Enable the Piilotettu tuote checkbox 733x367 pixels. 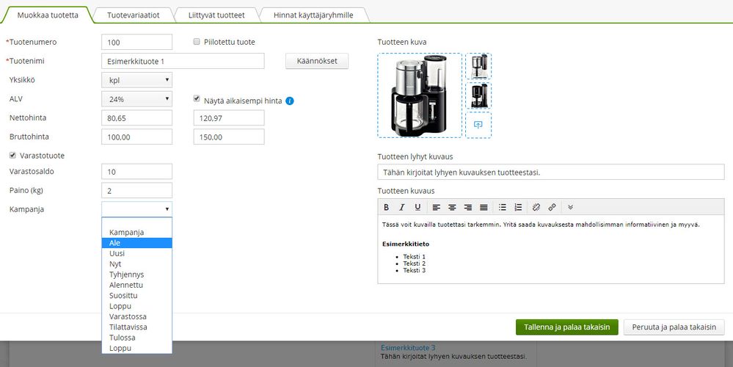coord(197,42)
